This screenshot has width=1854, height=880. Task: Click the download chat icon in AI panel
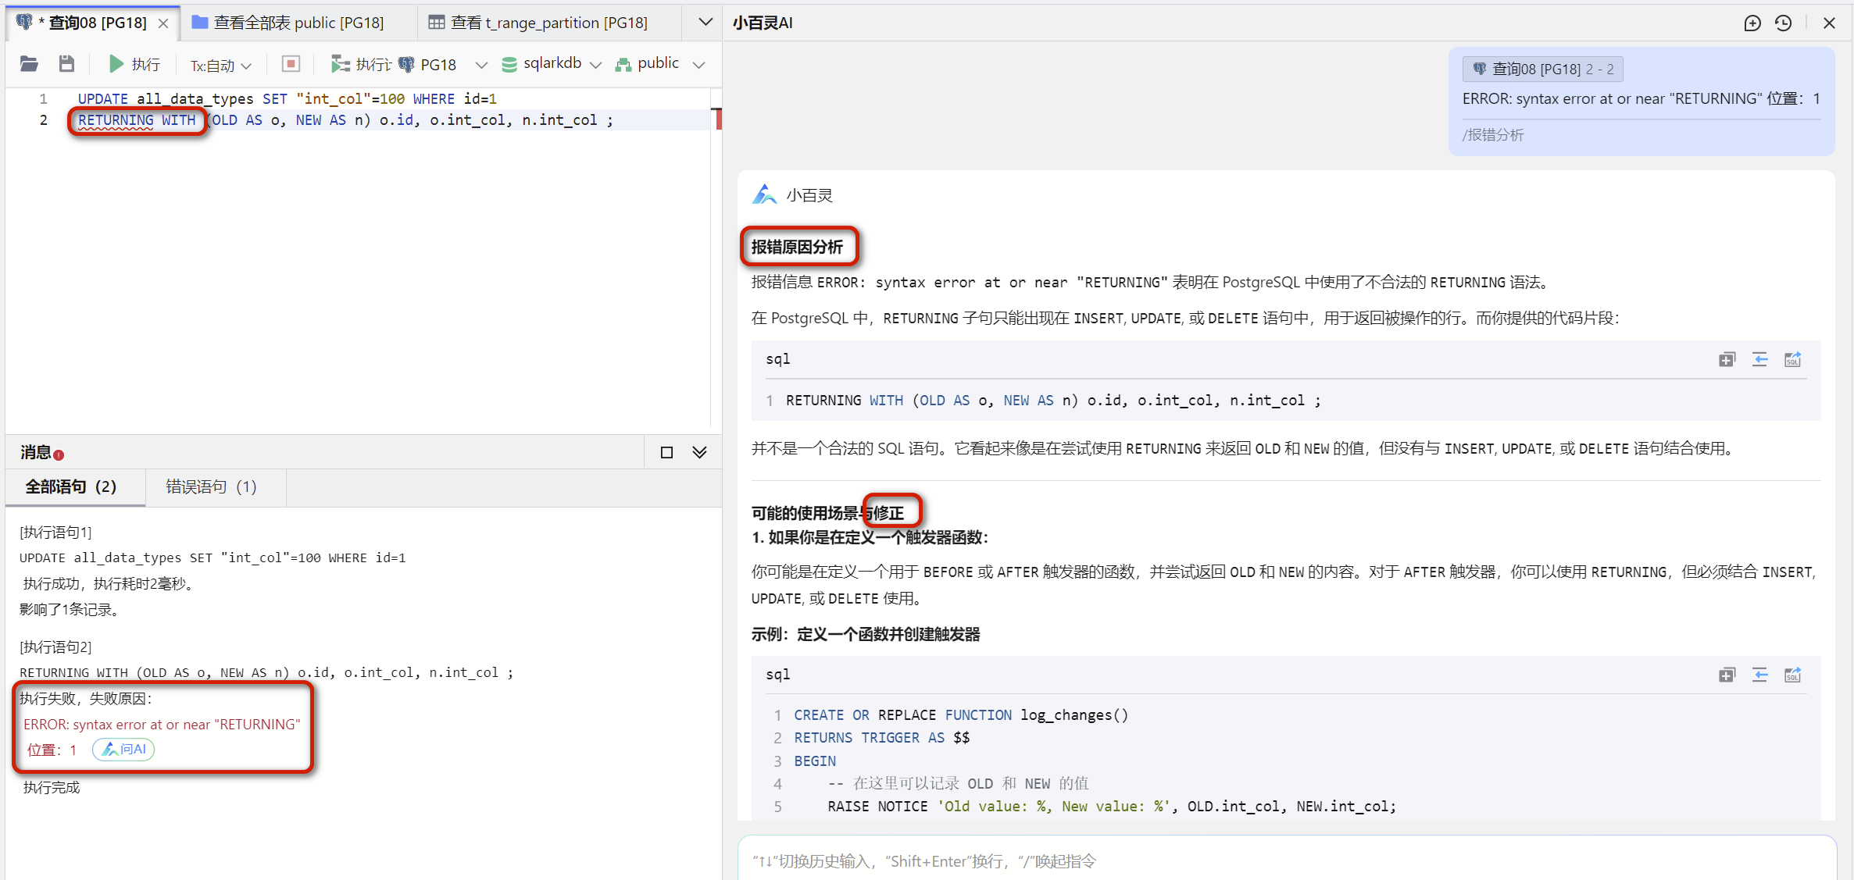point(1752,23)
